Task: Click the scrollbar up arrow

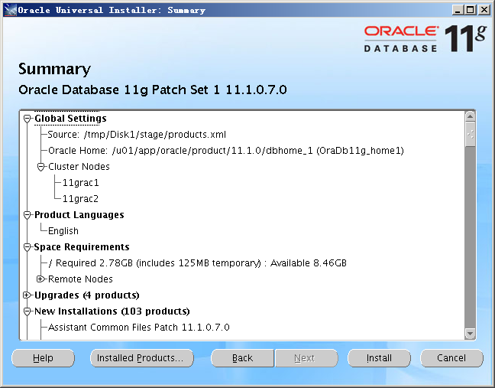Action: point(471,116)
